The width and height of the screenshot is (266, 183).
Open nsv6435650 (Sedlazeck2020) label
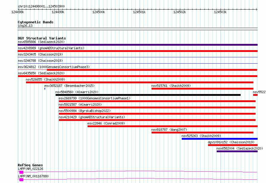tap(41, 73)
